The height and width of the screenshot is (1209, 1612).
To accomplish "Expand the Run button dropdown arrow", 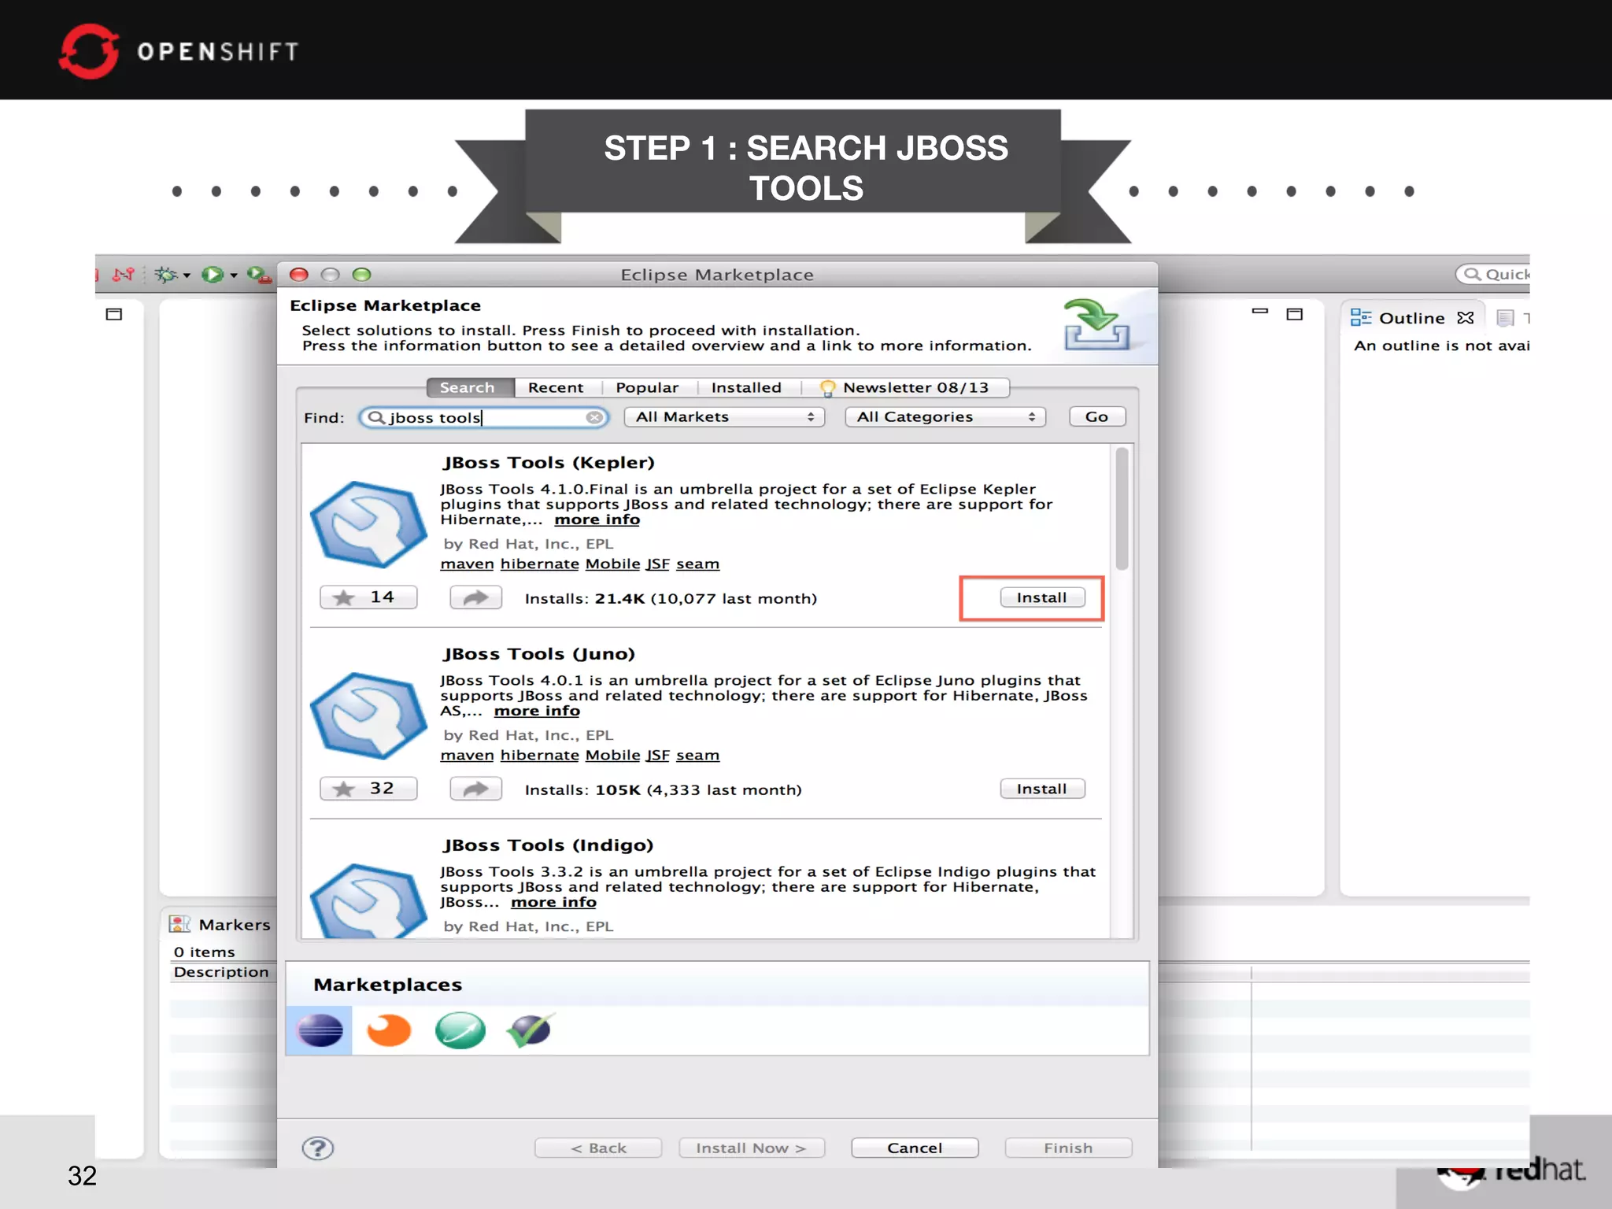I will click(234, 275).
